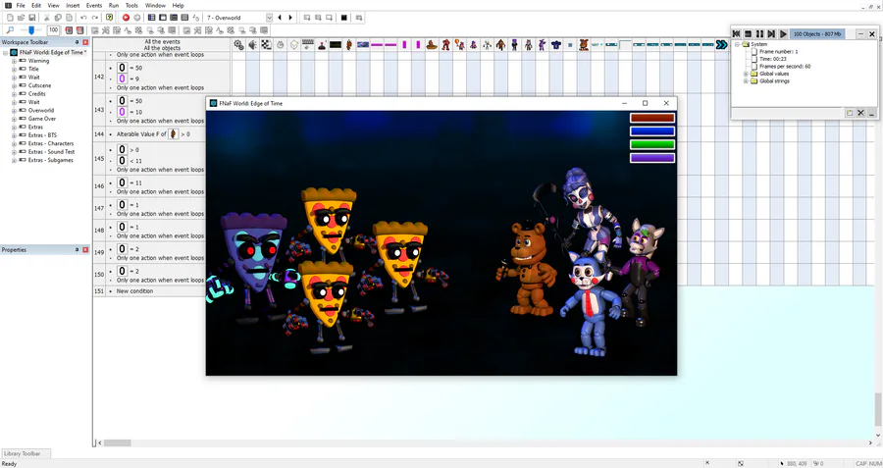Open the frame selector dropdown

click(x=269, y=18)
